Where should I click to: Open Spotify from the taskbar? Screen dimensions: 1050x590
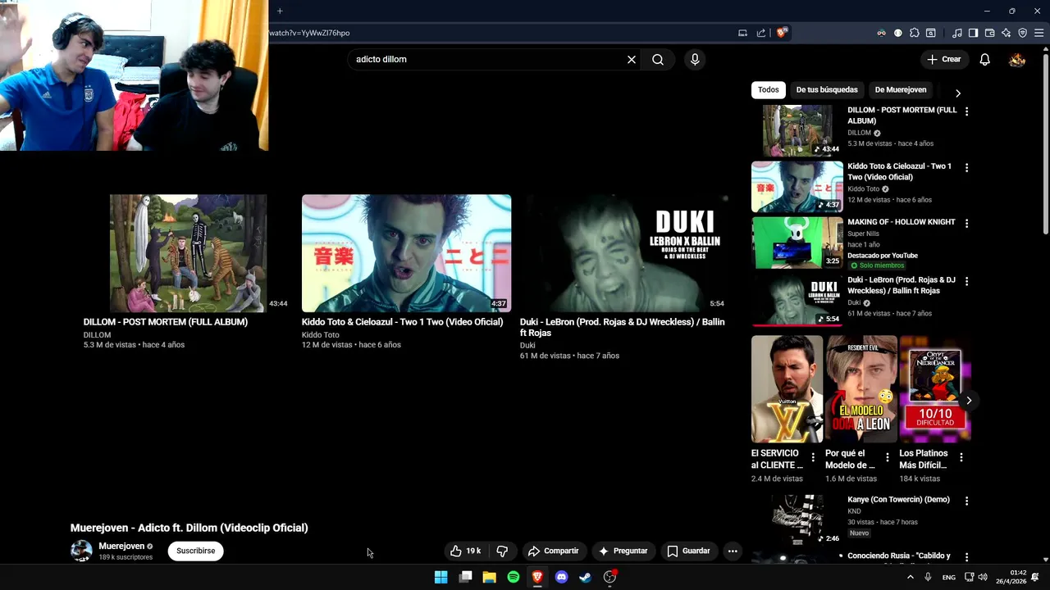(x=514, y=577)
